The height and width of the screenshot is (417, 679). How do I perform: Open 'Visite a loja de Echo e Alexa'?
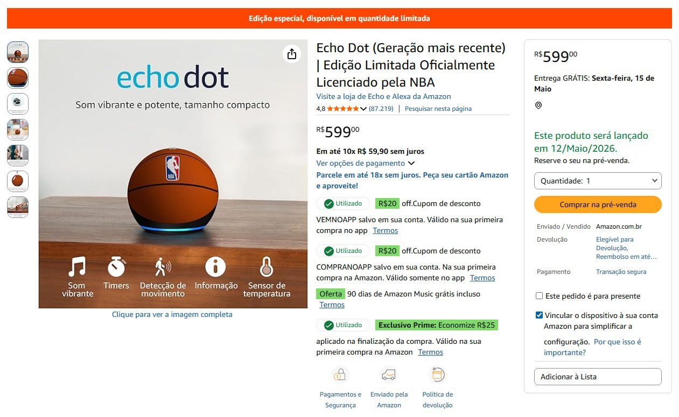pos(383,96)
